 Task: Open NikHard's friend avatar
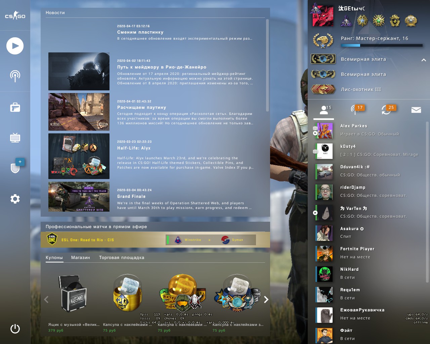click(325, 274)
